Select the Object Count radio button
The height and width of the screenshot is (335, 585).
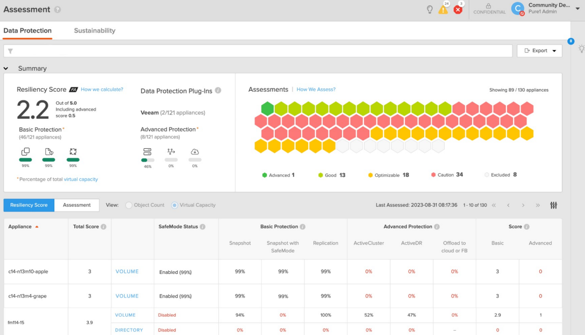tap(129, 205)
